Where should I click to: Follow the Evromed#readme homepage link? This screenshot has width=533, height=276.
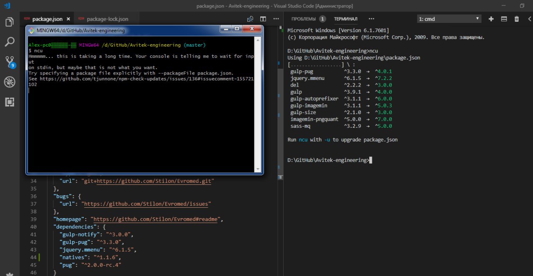(156, 219)
